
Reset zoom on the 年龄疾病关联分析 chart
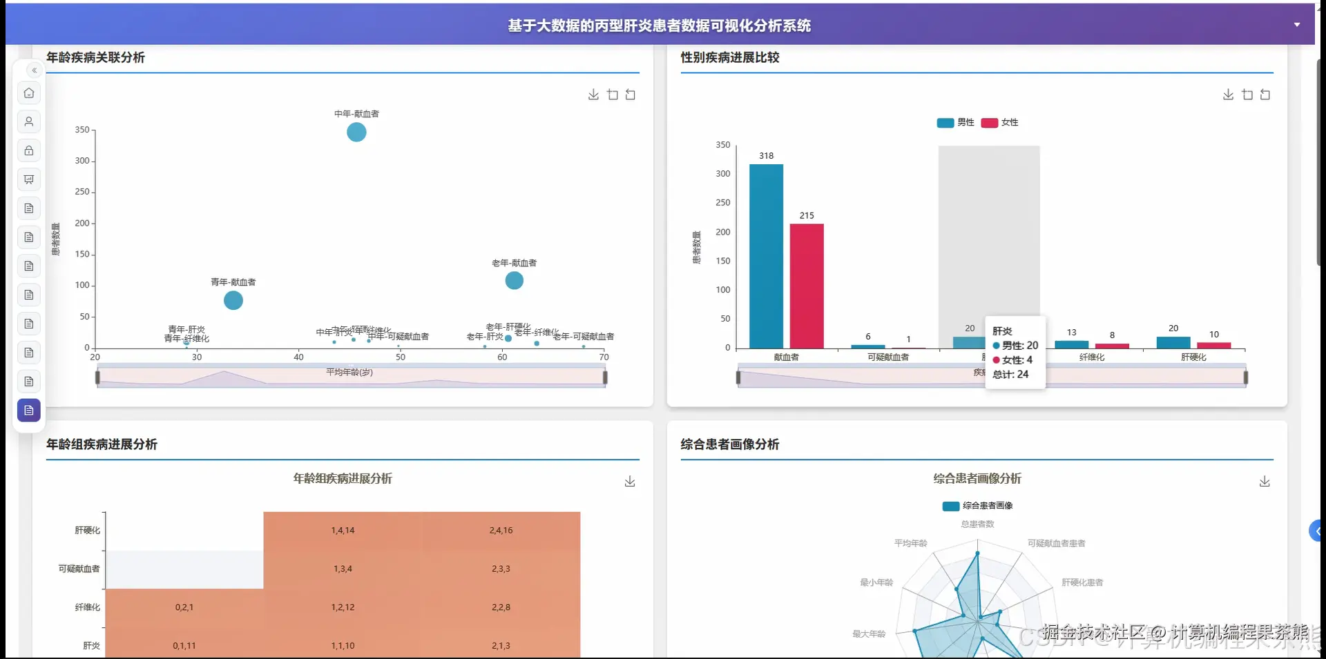[x=631, y=95]
